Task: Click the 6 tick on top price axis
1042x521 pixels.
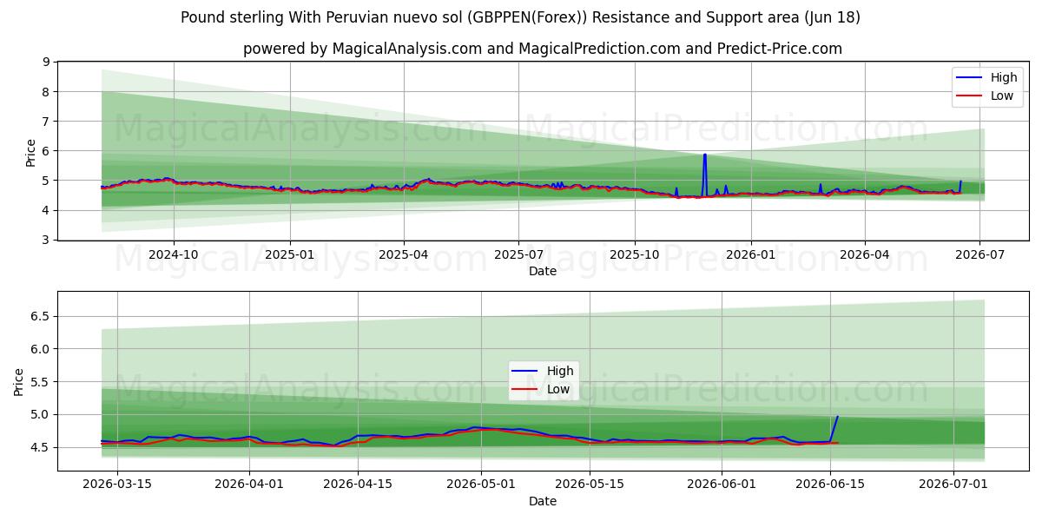Action: pos(45,151)
